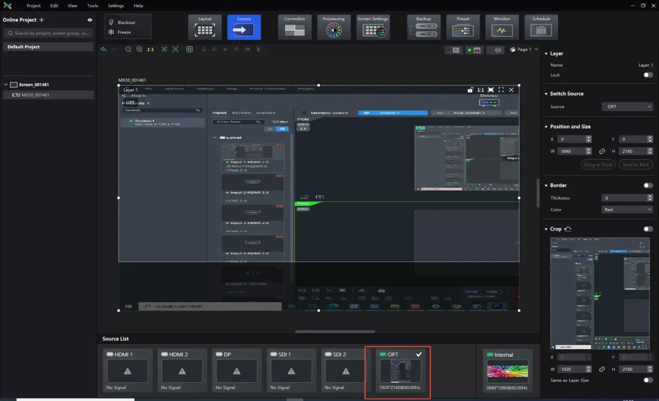Click the zoom in magnifier icon
This screenshot has width=659, height=401.
[x=139, y=49]
